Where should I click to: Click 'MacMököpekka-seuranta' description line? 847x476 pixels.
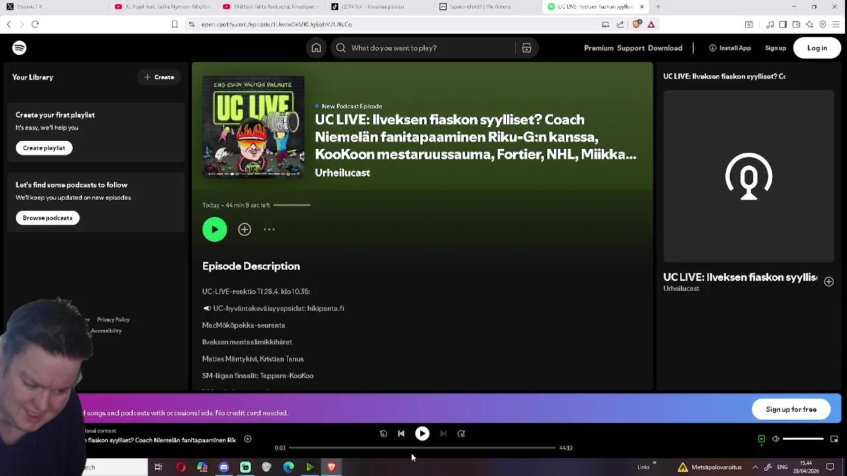point(244,325)
